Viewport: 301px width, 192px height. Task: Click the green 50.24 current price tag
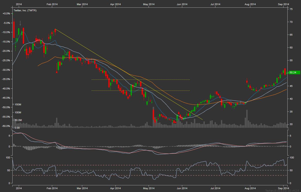[294, 73]
